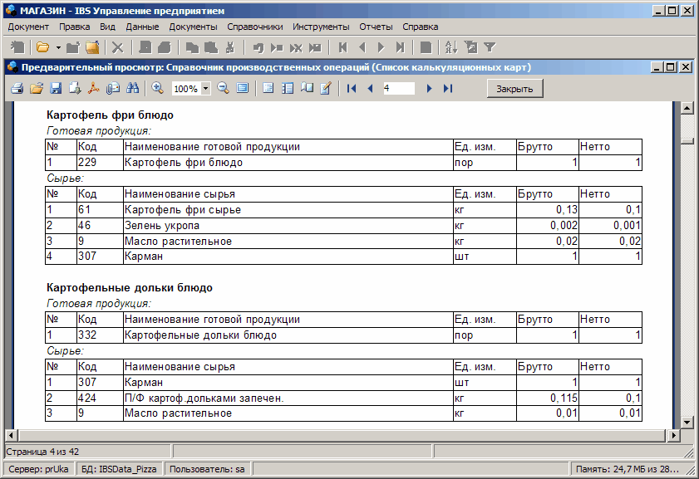Viewport: 699px width, 479px height.
Task: Open the page settings icon
Action: 307,88
